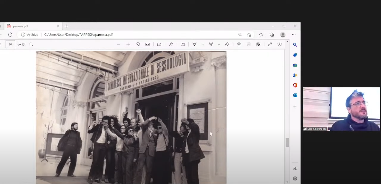381x184 pixels.
Task: Click the scrollbar up arrow
Action: (287, 42)
